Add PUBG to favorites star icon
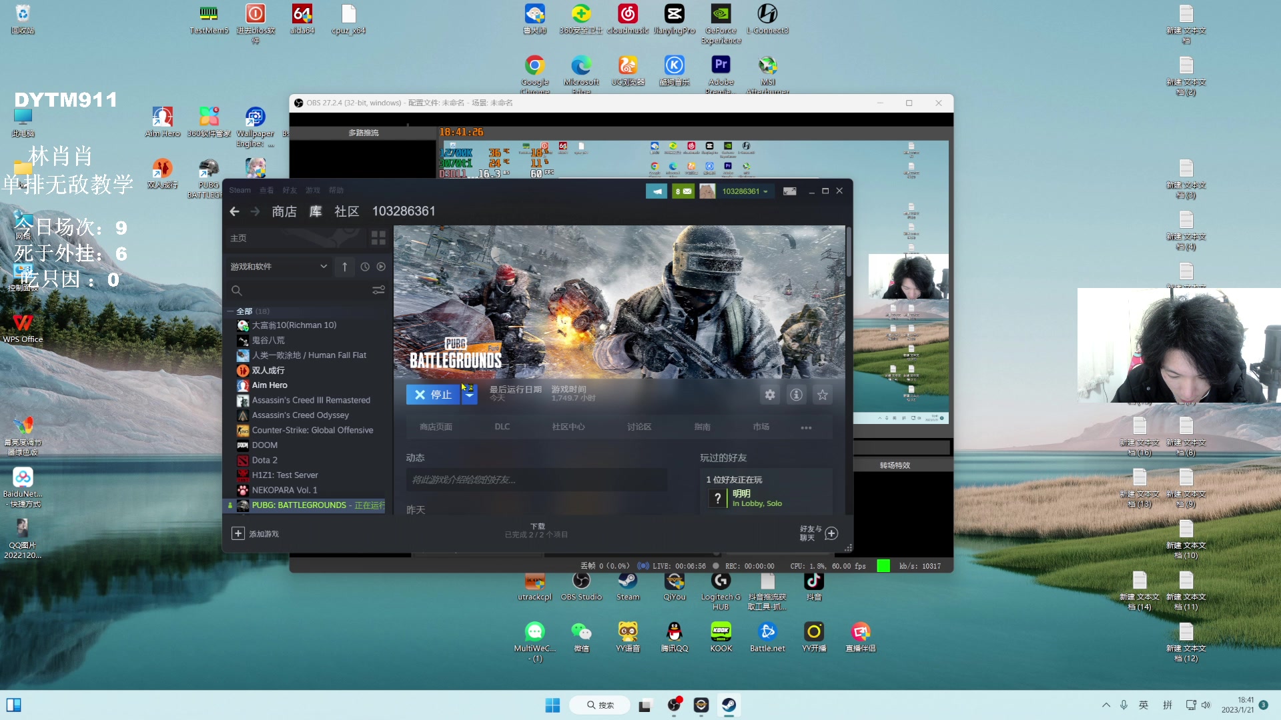The image size is (1281, 720). coord(823,395)
